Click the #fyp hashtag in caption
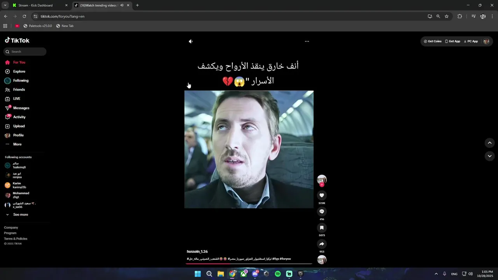The width and height of the screenshot is (498, 280). click(x=275, y=259)
